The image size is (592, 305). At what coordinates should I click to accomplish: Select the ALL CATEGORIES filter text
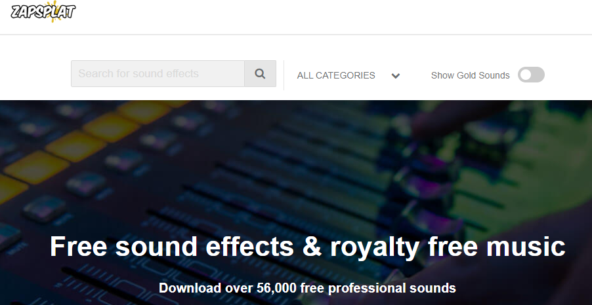(336, 75)
